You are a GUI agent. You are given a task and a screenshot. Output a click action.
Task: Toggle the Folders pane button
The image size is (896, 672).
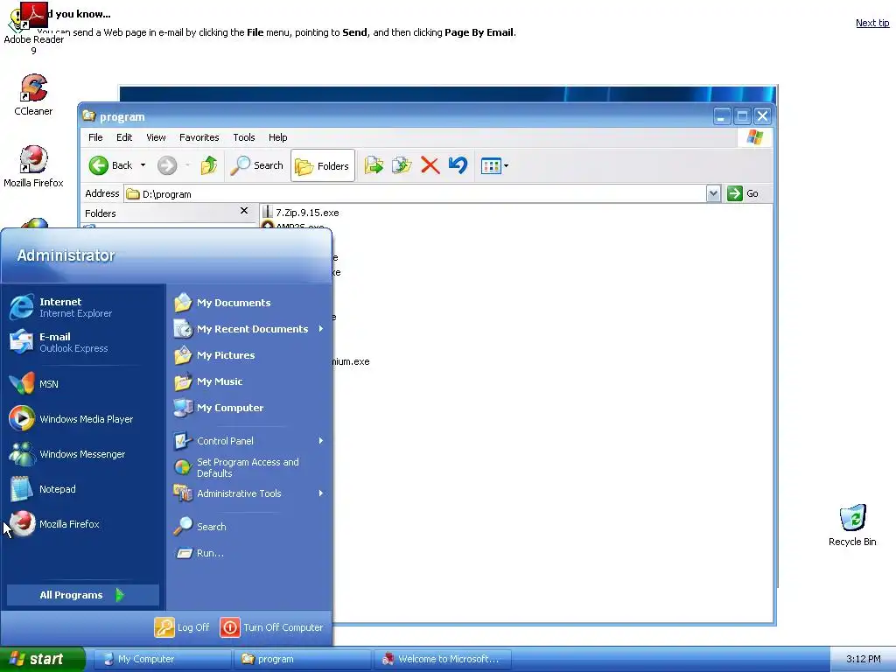pos(322,165)
